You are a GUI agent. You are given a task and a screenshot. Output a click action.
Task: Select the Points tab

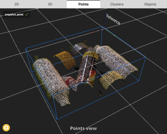pos(83,4)
